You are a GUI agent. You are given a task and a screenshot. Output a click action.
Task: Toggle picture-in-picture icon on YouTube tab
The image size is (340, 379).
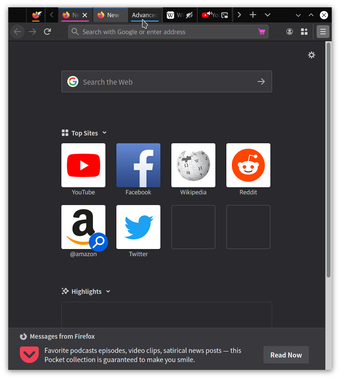(x=225, y=15)
